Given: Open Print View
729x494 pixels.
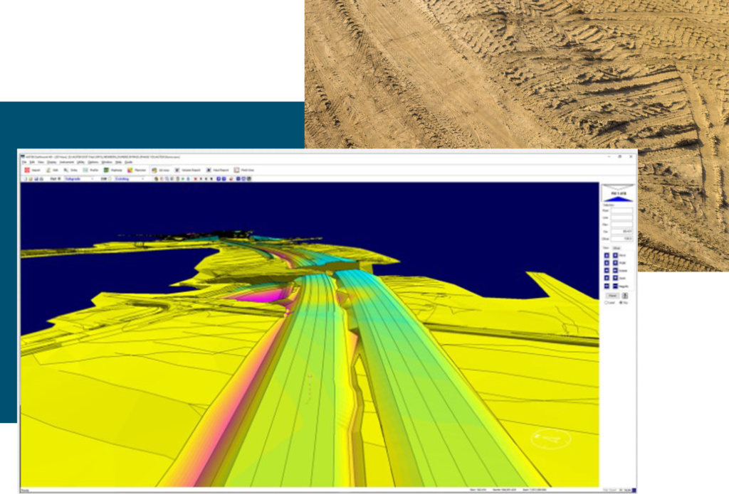Looking at the screenshot, I should click(246, 171).
